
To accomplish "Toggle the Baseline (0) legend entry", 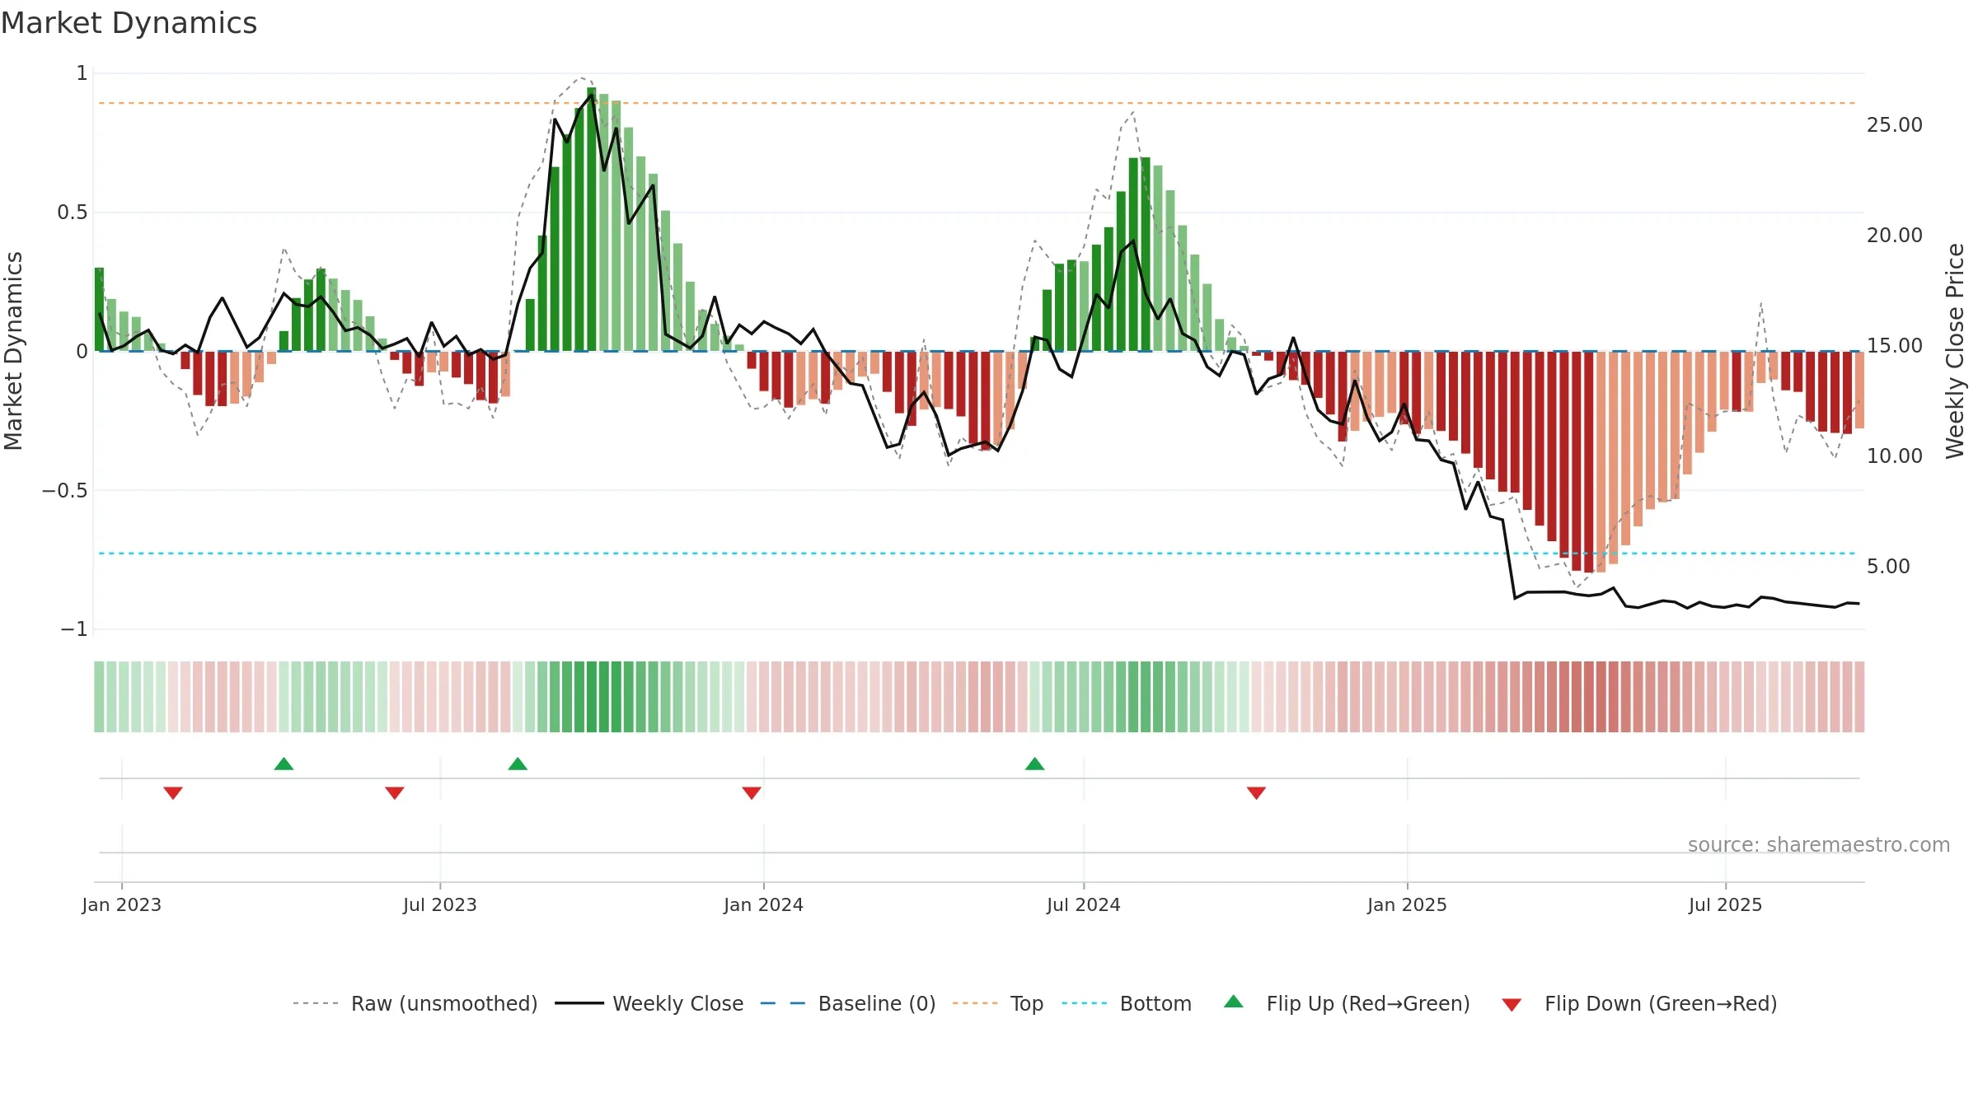I will 848,1003.
